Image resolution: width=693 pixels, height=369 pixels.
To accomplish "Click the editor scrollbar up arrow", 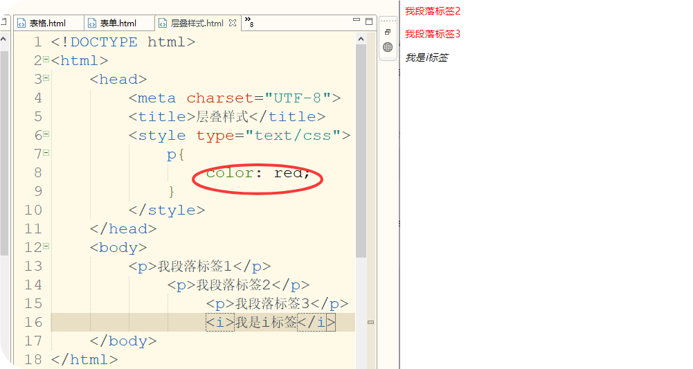I will click(361, 39).
